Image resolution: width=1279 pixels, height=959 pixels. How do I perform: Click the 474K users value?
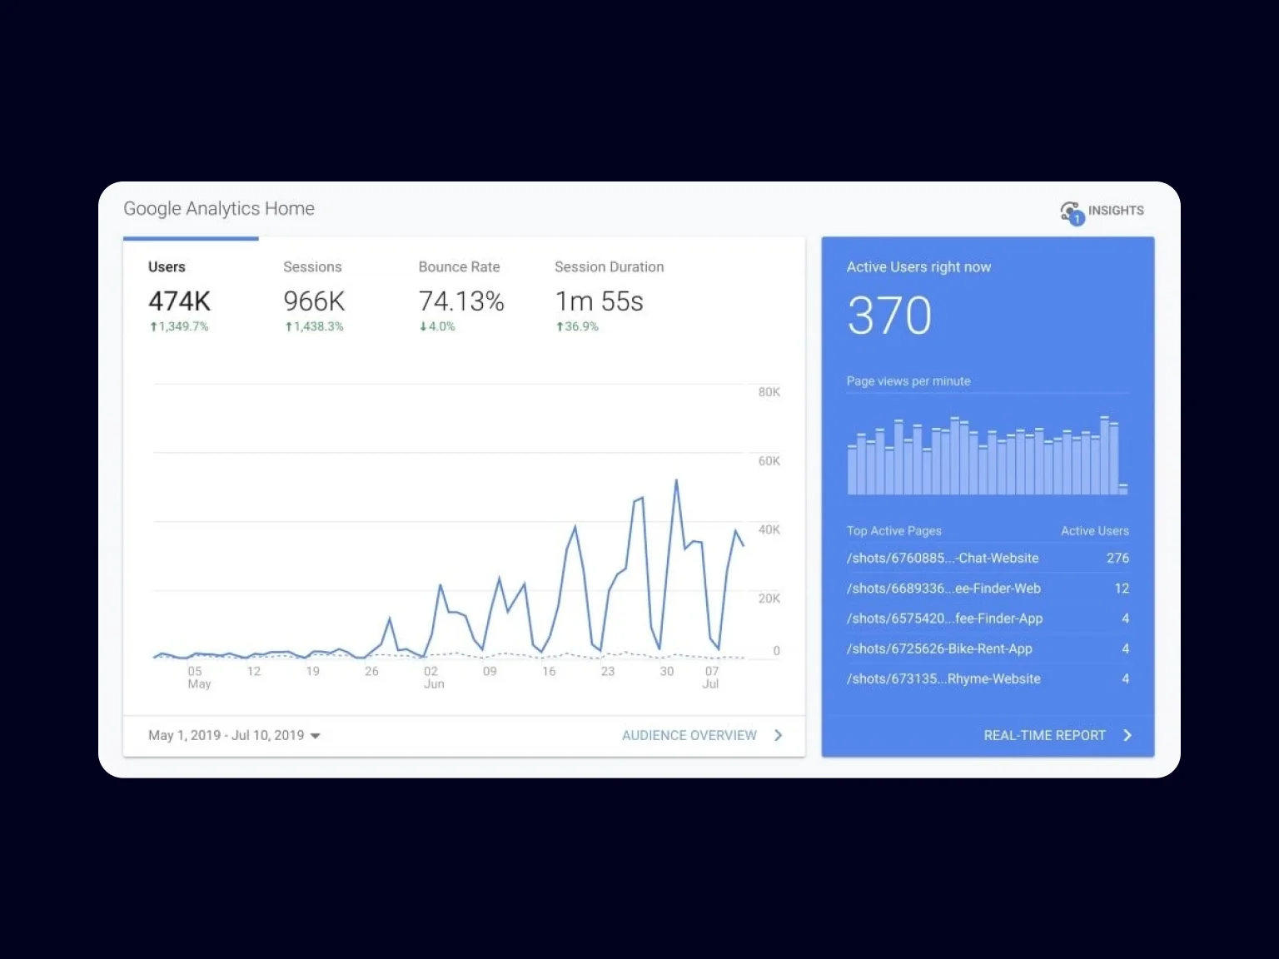coord(179,301)
